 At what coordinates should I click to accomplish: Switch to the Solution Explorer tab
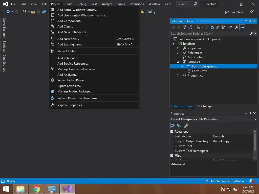[x=182, y=106]
